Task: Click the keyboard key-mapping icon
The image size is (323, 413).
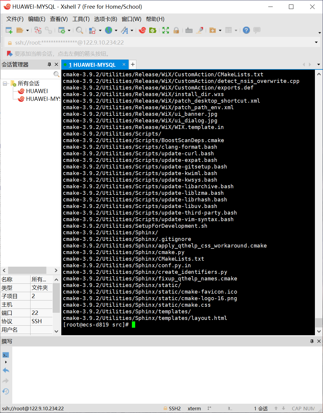Action: (189, 30)
